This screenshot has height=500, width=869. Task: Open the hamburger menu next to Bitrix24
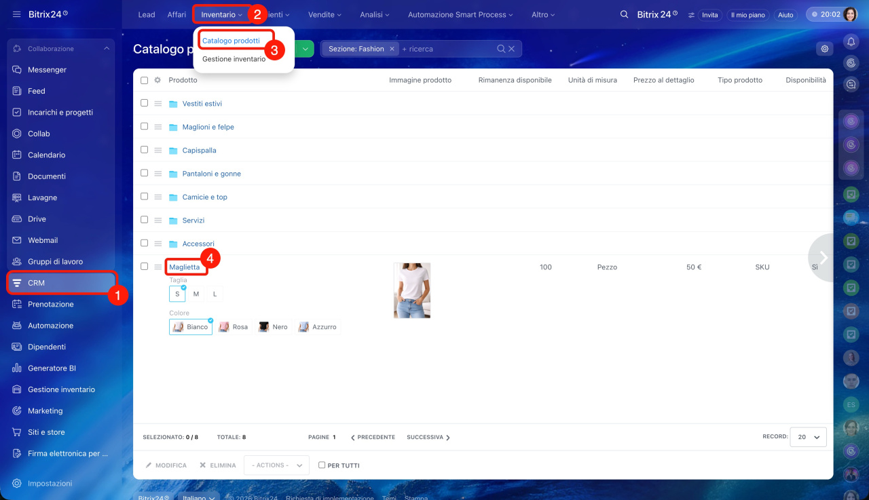click(x=16, y=14)
